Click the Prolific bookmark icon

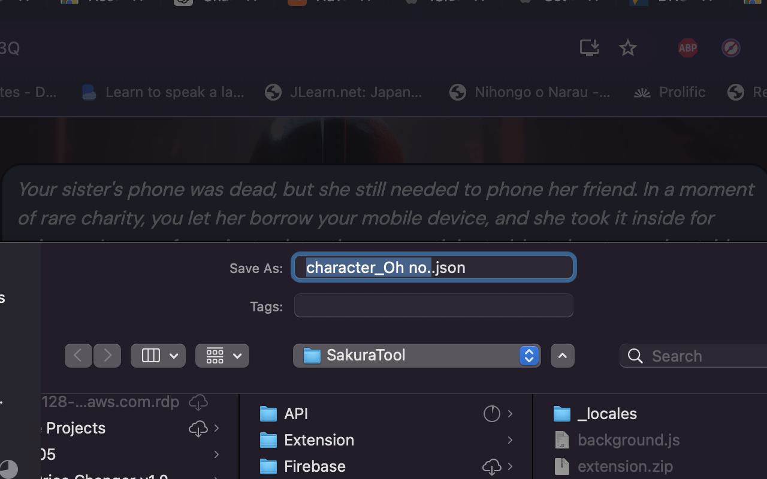tap(642, 92)
